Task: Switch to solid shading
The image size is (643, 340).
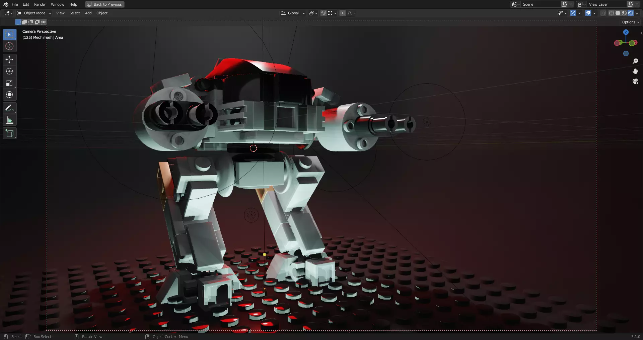Action: pyautogui.click(x=618, y=13)
